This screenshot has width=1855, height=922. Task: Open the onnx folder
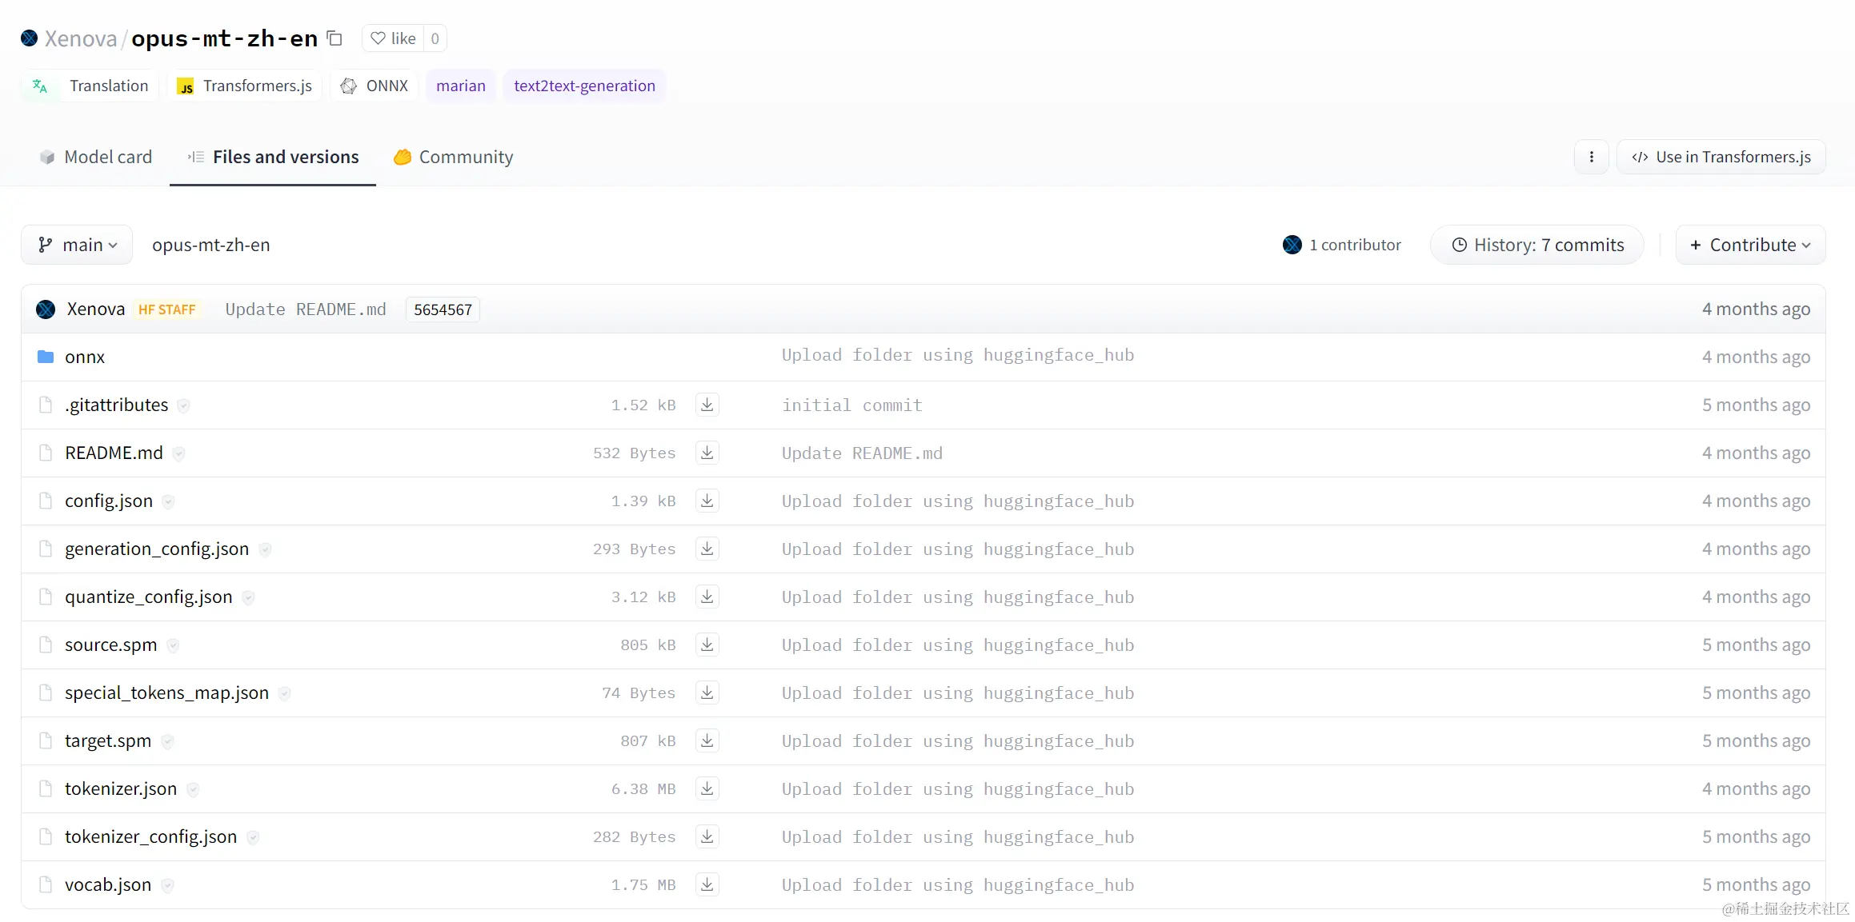(85, 357)
